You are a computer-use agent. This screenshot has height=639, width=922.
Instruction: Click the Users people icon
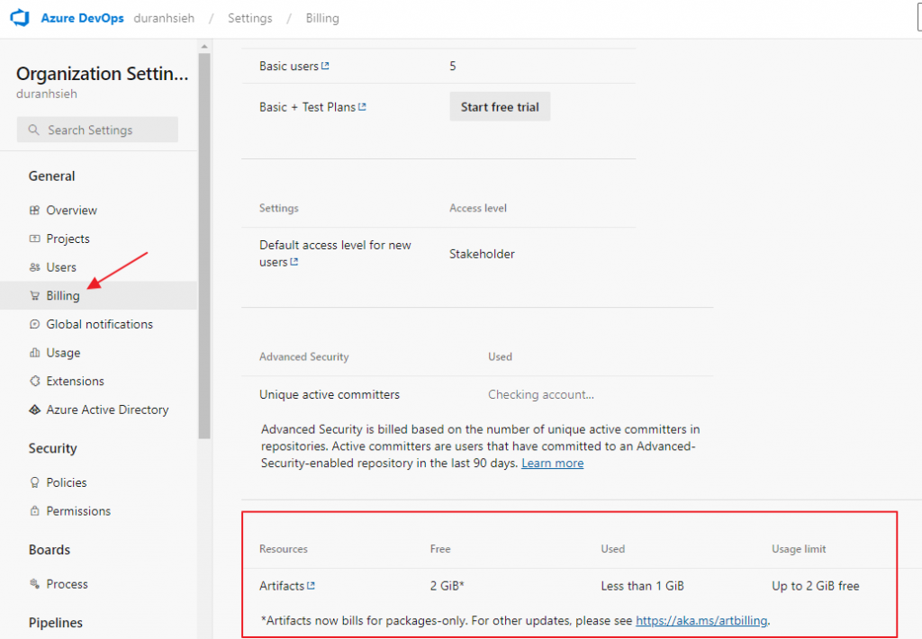pos(35,267)
